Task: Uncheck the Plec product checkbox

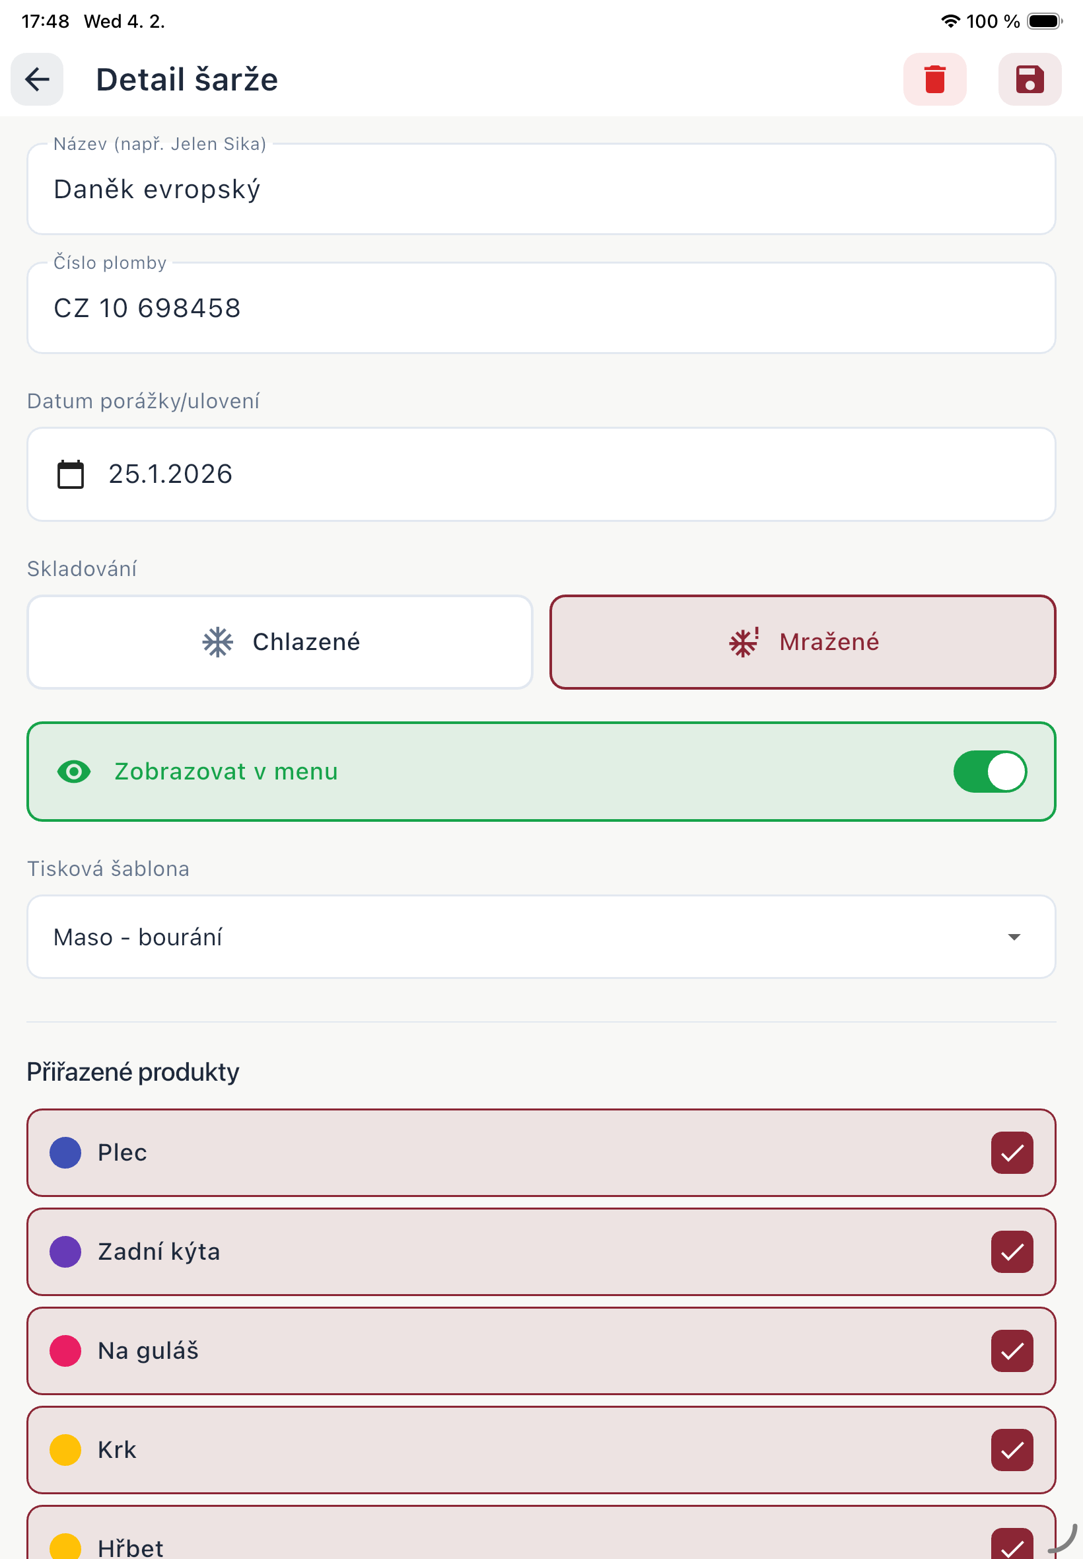Action: click(1011, 1152)
